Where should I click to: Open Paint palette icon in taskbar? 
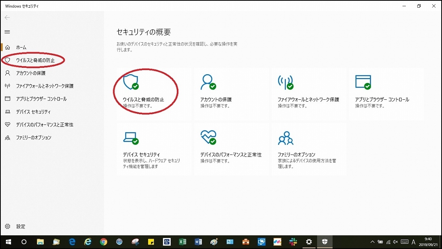click(214, 242)
